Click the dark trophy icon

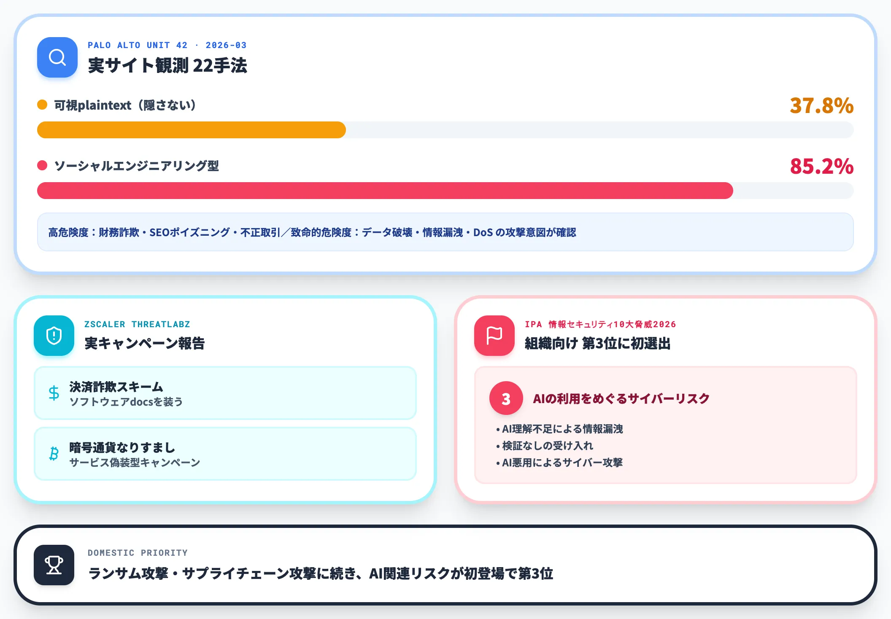(x=54, y=565)
